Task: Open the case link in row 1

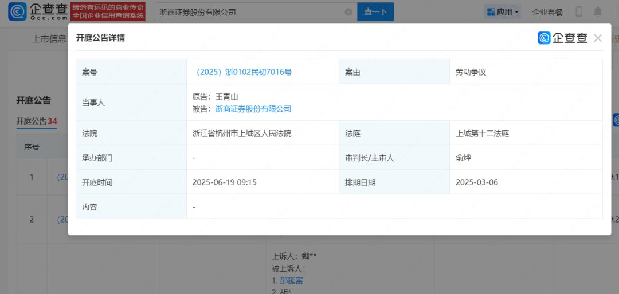Action: [x=62, y=177]
